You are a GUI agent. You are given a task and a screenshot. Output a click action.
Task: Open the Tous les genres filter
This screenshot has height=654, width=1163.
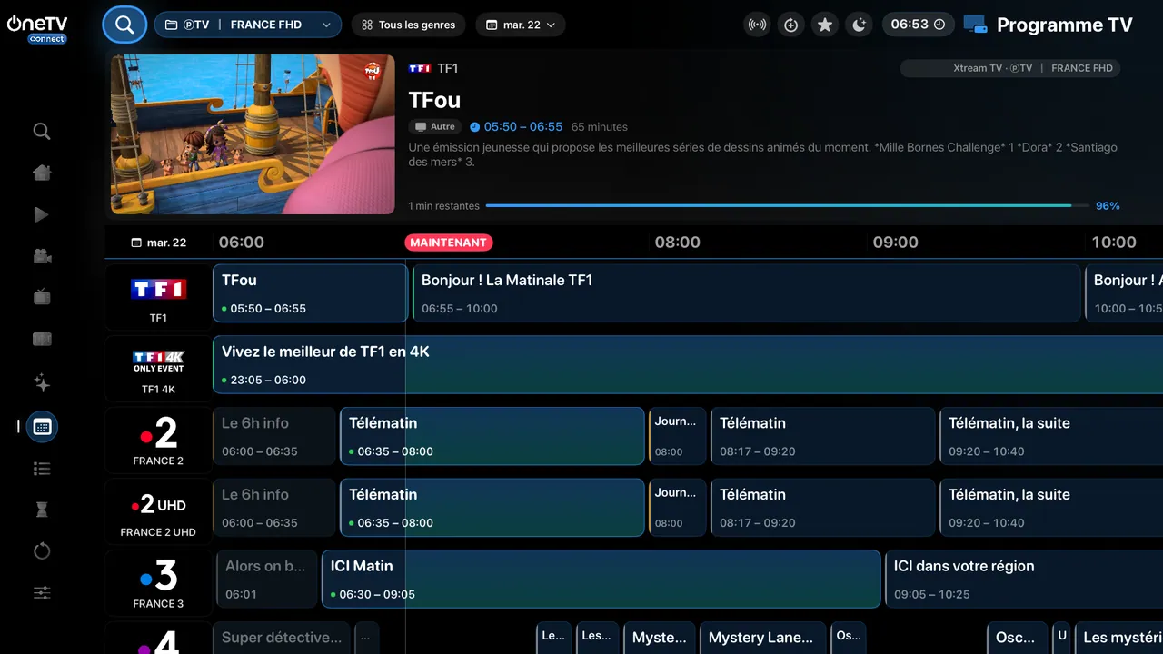pyautogui.click(x=409, y=25)
